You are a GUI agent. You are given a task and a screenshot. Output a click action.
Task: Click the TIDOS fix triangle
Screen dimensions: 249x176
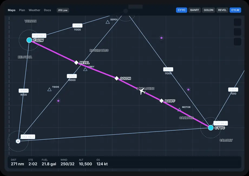(49, 89)
